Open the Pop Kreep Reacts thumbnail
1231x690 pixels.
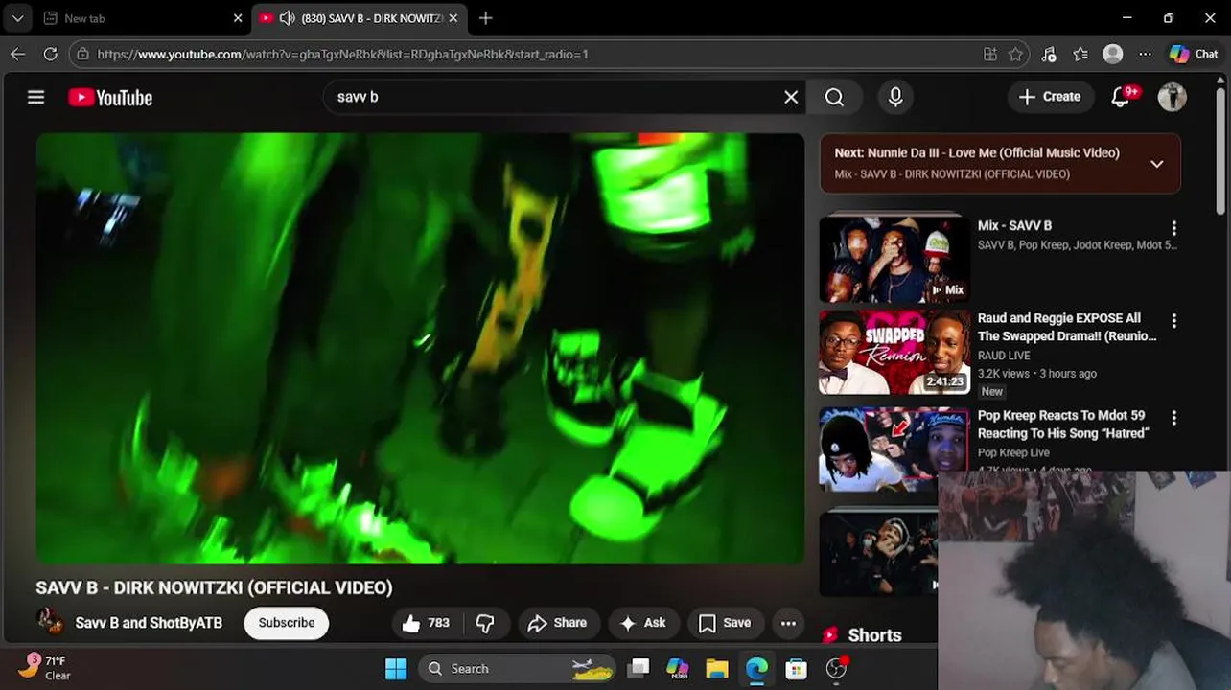click(894, 448)
